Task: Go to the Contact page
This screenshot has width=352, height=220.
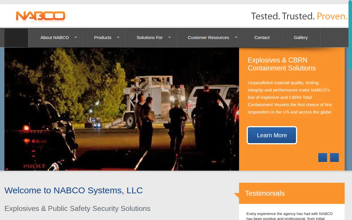Action: point(262,38)
